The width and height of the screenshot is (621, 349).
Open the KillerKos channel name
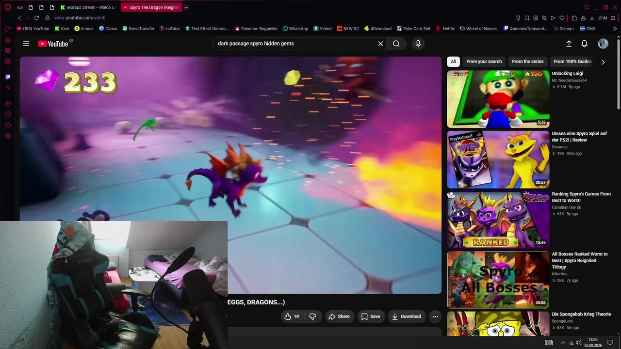(559, 274)
